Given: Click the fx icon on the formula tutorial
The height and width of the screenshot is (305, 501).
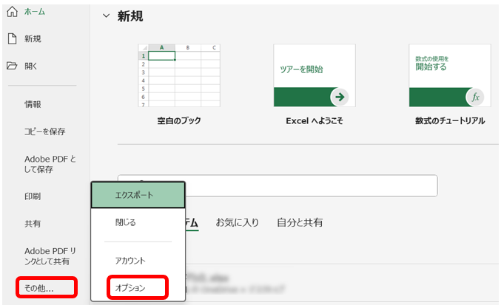Looking at the screenshot, I should 475,97.
